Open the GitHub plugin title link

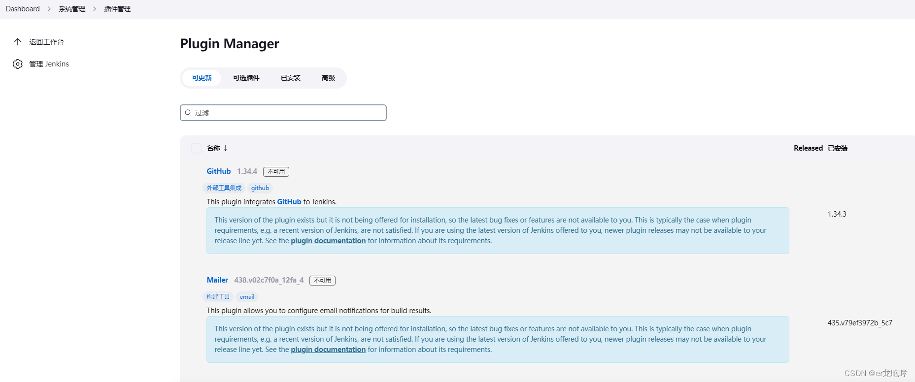(219, 171)
